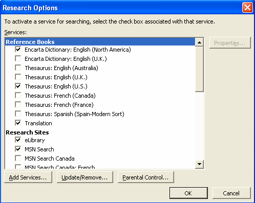This screenshot has width=255, height=203.
Task: Enable the MSN Search Canada checkbox
Action: pyautogui.click(x=18, y=159)
